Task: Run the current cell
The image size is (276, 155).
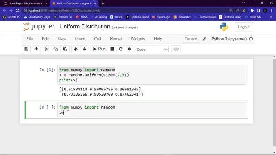Action: [99, 49]
